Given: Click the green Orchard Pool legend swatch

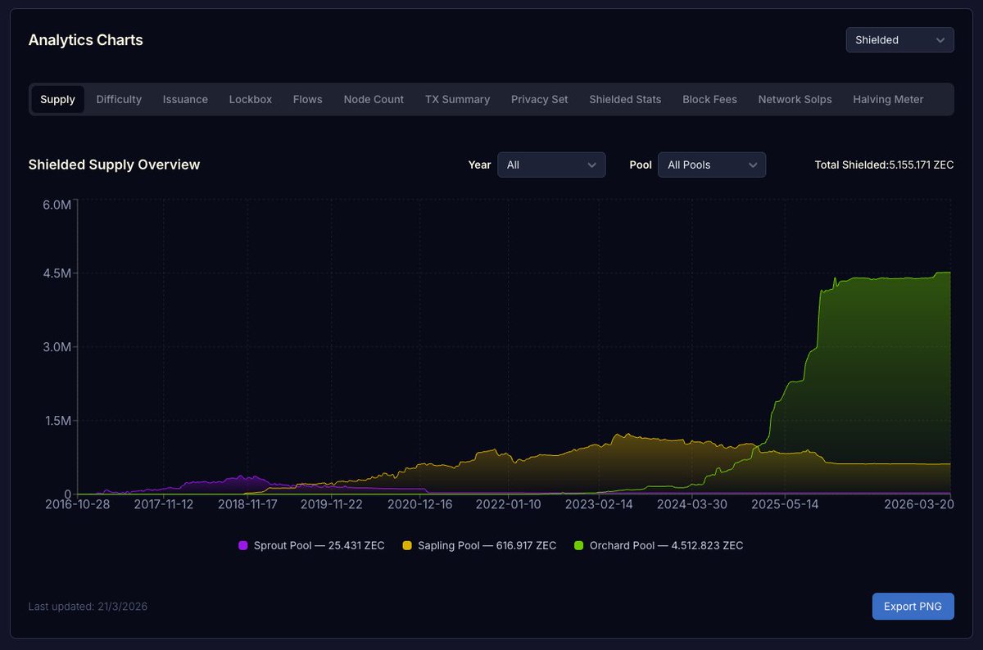Looking at the screenshot, I should [579, 545].
